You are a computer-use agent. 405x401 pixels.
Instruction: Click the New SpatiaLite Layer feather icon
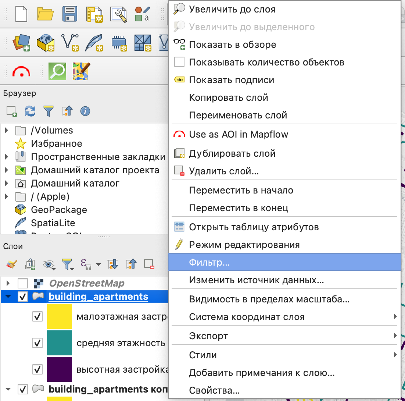[93, 43]
